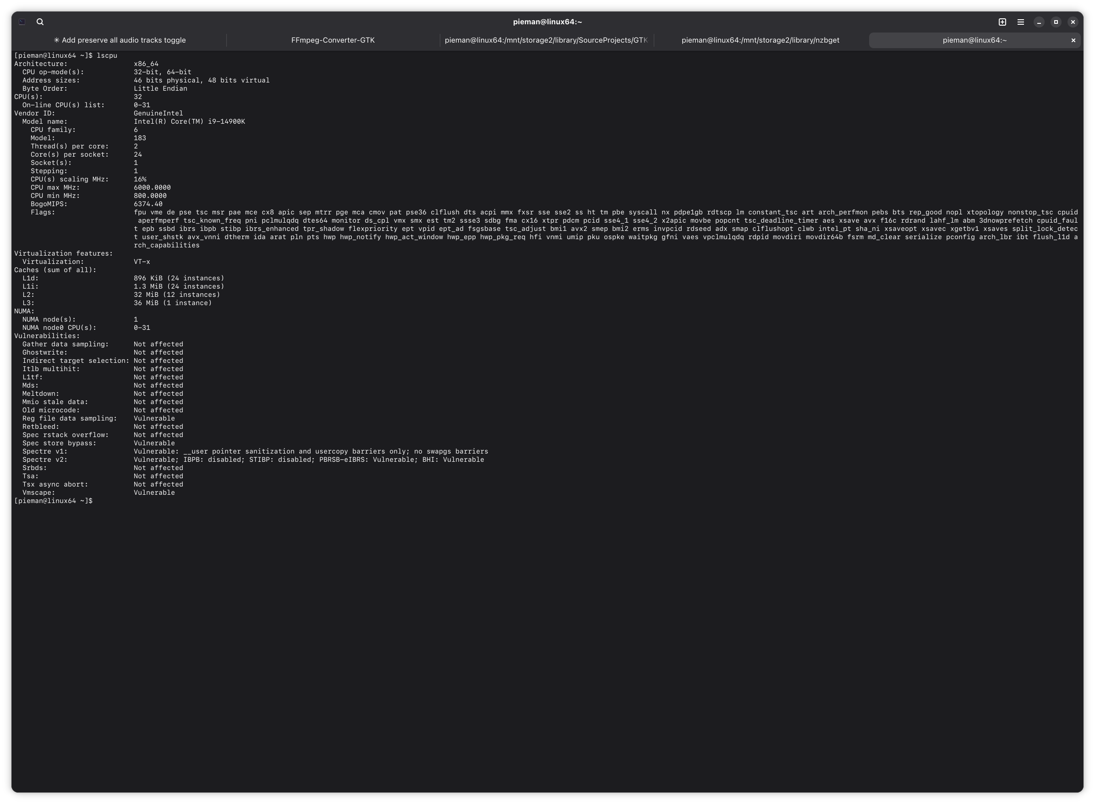The image size is (1095, 804).
Task: Switch to 'Add preserve all audio tracks toggle' tab
Action: (119, 40)
